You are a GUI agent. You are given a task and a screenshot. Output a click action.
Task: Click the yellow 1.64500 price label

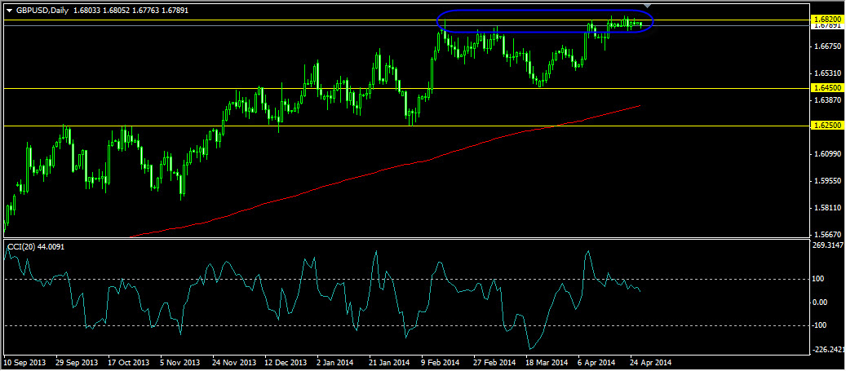click(x=826, y=87)
